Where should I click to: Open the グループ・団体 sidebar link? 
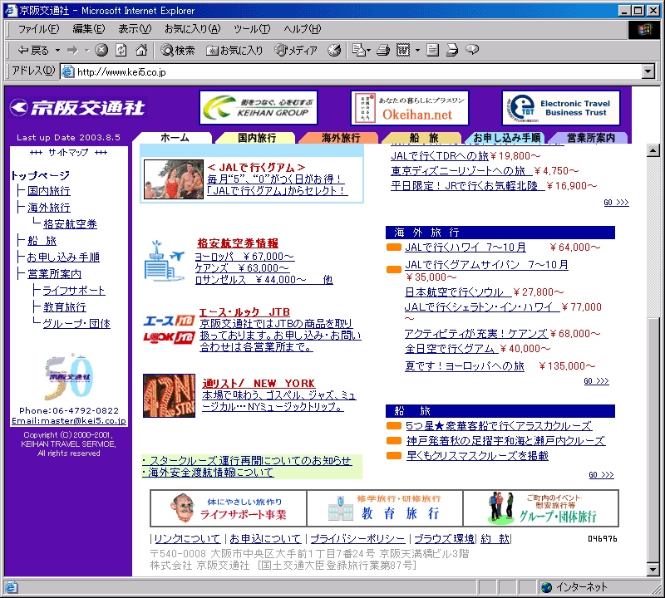click(76, 323)
